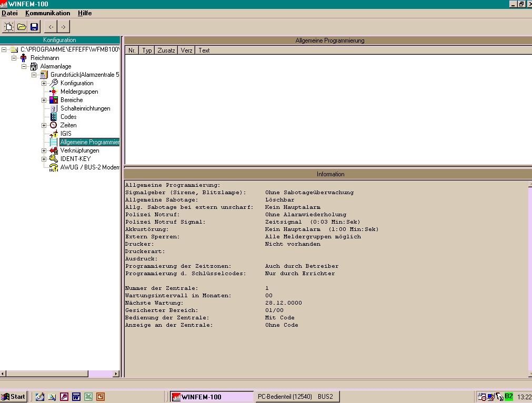Click the Text column header
The image size is (532, 403).
click(204, 51)
